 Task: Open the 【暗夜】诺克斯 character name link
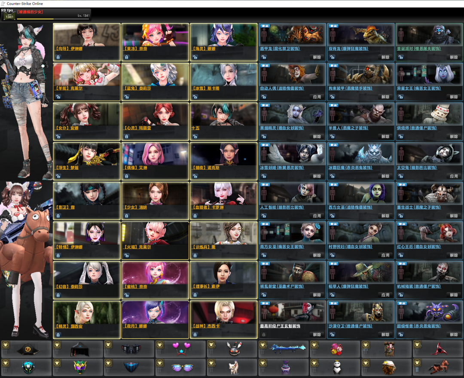(206, 168)
